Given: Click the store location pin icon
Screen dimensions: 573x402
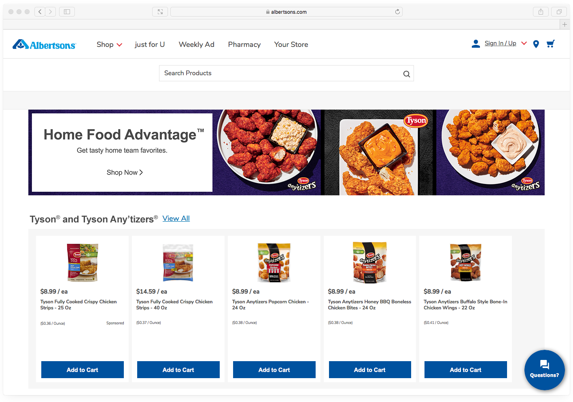Looking at the screenshot, I should click(x=536, y=44).
